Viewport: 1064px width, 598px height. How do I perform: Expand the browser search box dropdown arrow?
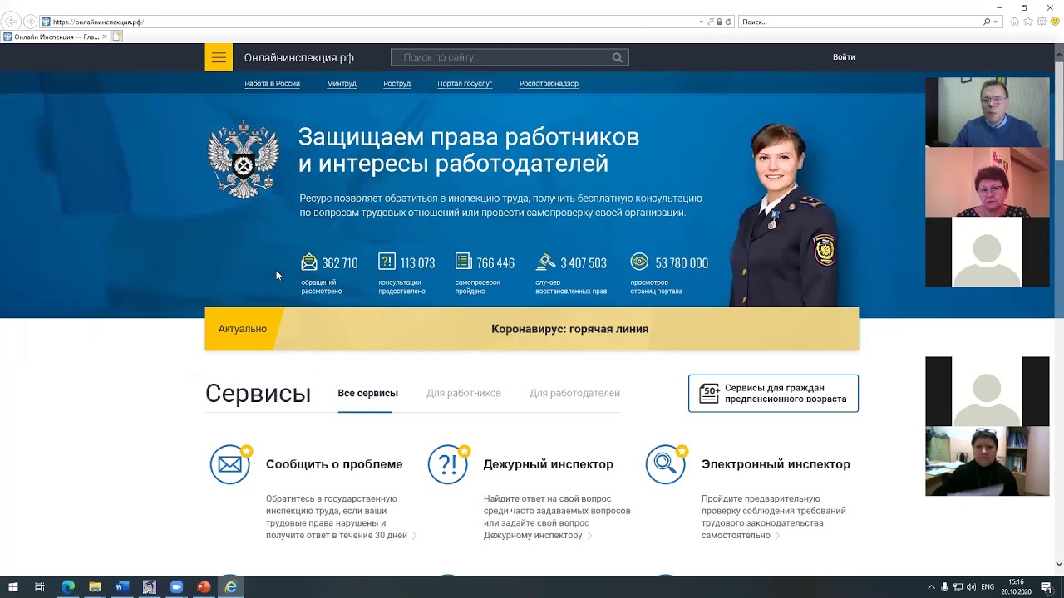996,22
